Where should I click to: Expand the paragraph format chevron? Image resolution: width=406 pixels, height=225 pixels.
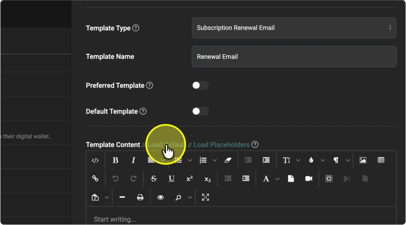pyautogui.click(x=347, y=160)
